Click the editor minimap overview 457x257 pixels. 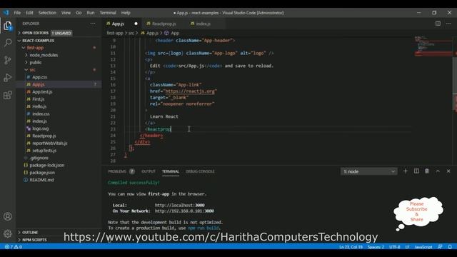click(433, 46)
